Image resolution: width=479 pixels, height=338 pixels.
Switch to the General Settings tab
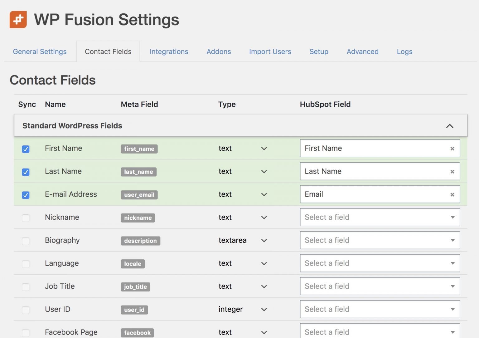tap(40, 51)
